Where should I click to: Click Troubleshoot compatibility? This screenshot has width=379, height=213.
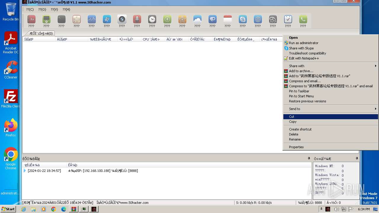pos(330,53)
